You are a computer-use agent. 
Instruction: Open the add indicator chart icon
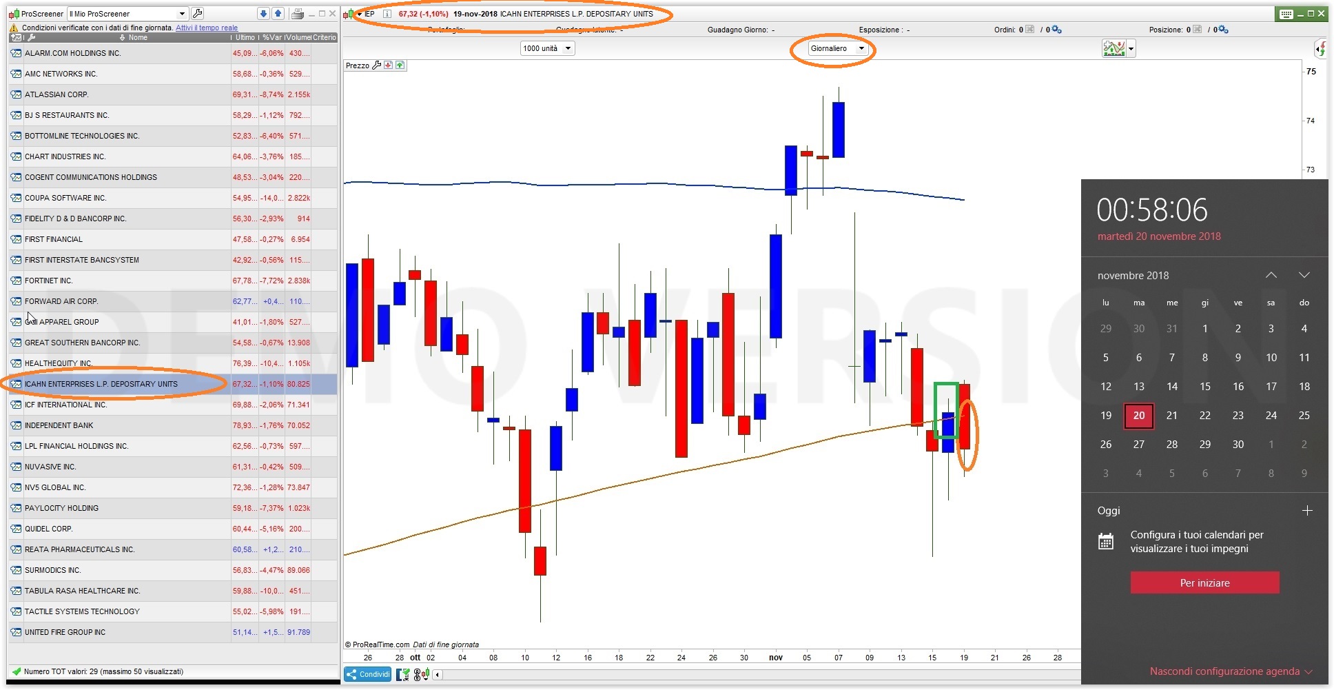click(x=1114, y=48)
